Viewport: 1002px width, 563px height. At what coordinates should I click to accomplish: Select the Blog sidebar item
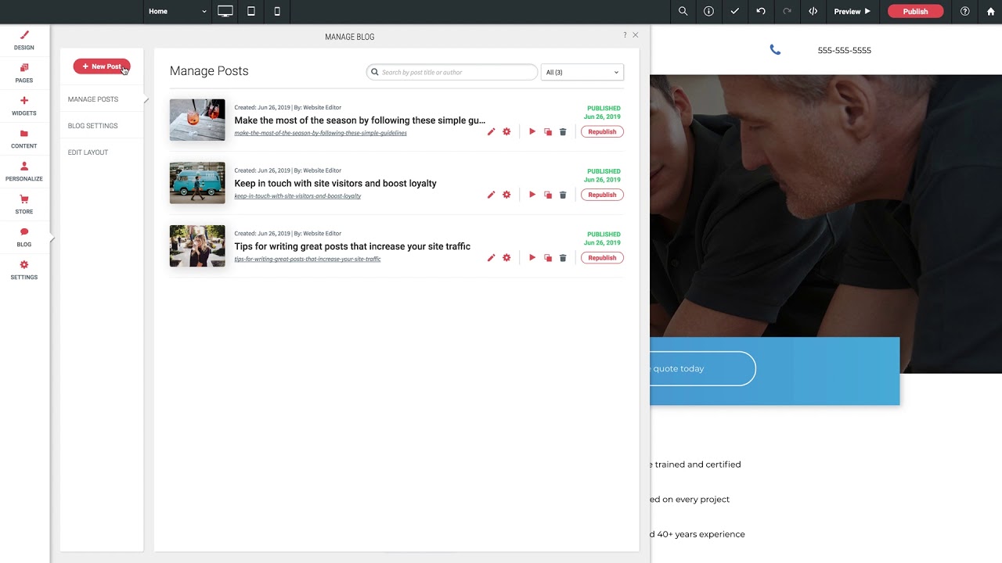pyautogui.click(x=24, y=238)
